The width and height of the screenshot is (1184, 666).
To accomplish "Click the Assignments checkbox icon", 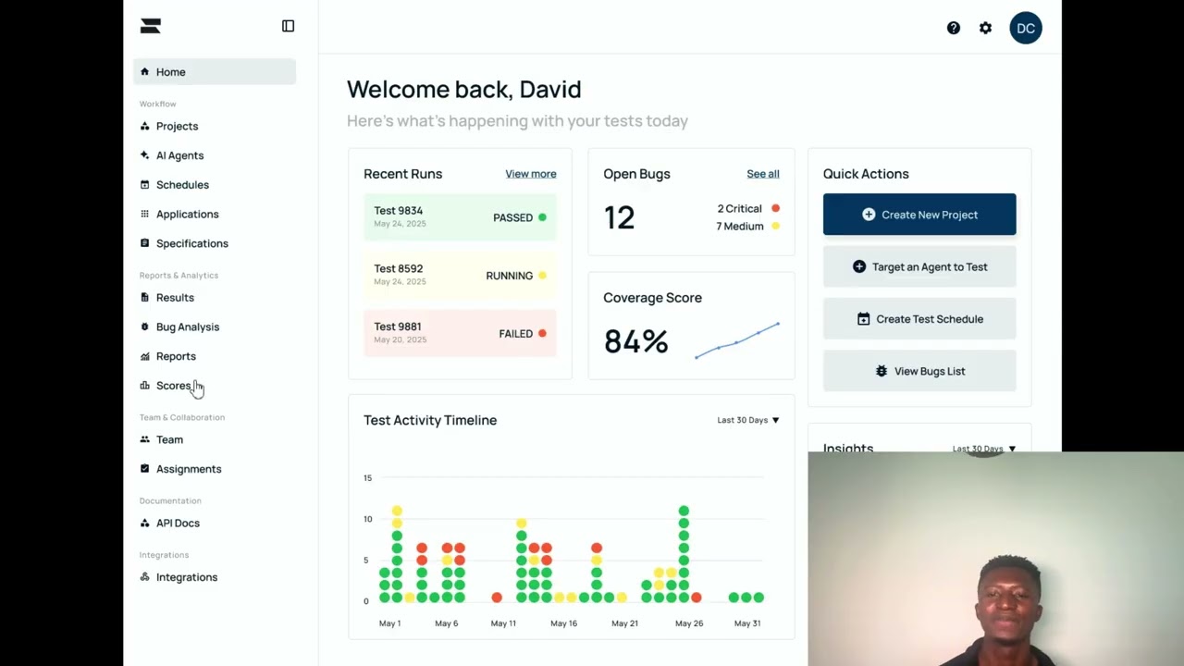I will (x=144, y=469).
